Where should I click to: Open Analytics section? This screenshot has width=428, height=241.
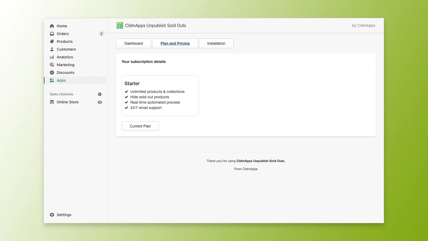65,57
